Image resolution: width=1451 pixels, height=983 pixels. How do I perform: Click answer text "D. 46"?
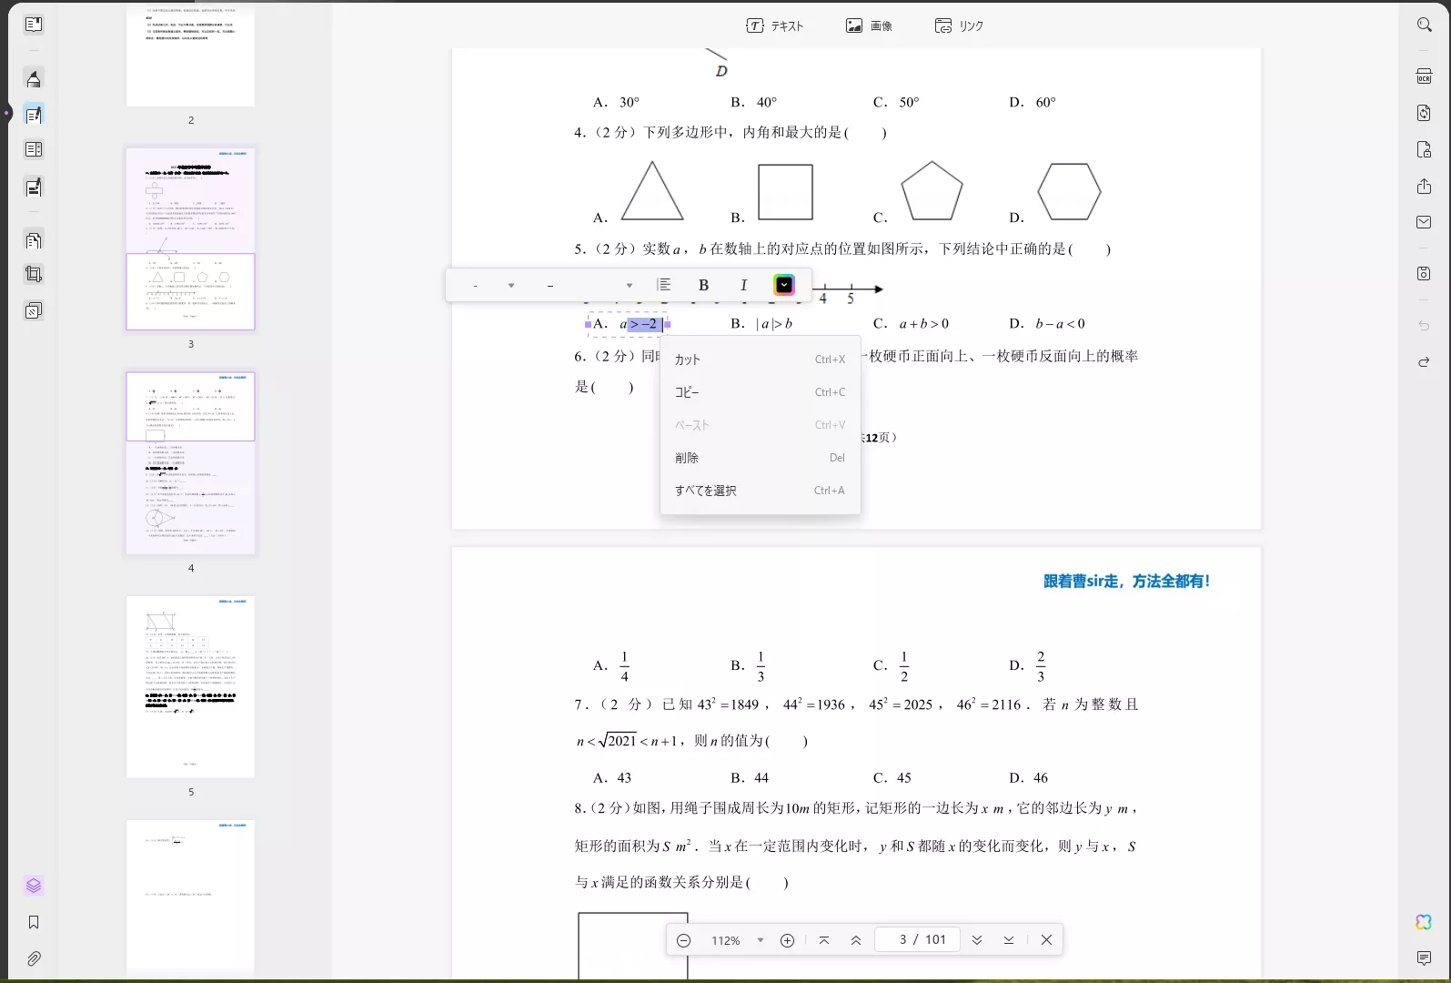pos(1029,777)
